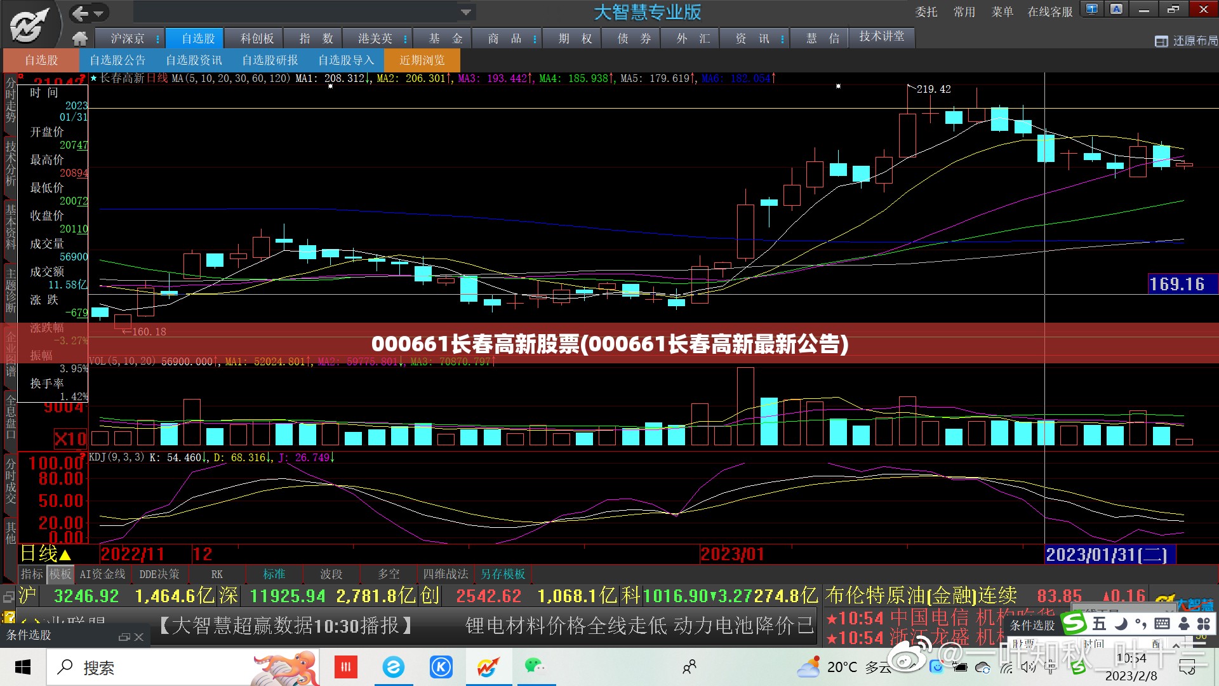Image resolution: width=1219 pixels, height=686 pixels.
Task: Go to the home page icon
Action: (80, 39)
